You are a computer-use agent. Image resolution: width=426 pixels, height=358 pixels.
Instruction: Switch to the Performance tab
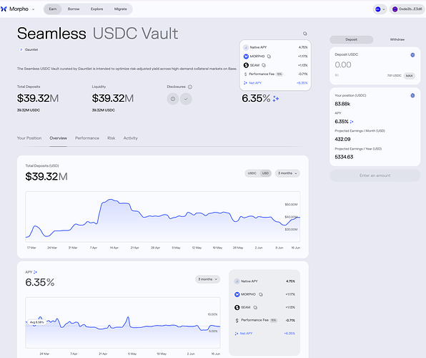point(87,138)
